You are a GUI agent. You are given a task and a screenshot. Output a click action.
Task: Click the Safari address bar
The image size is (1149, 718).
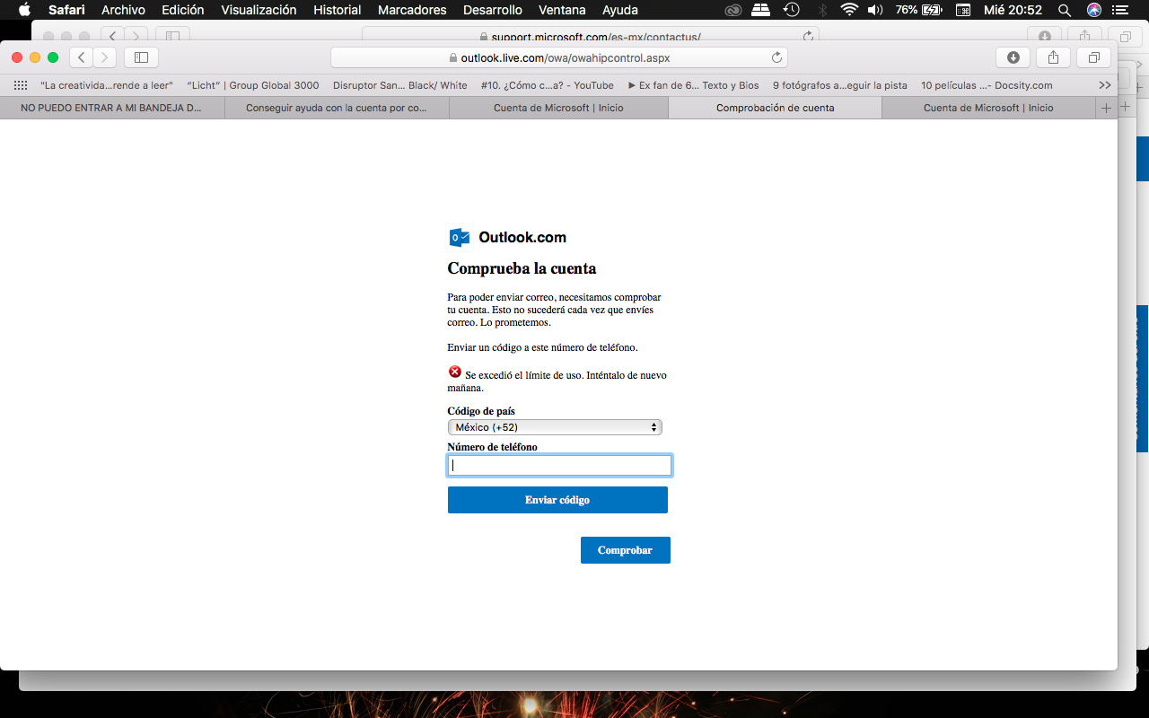[559, 57]
